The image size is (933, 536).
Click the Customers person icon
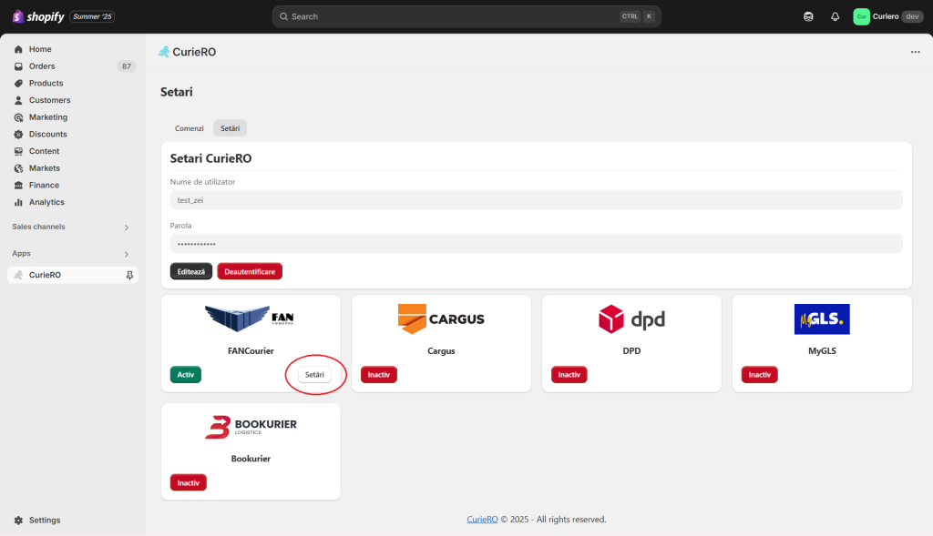pos(18,100)
